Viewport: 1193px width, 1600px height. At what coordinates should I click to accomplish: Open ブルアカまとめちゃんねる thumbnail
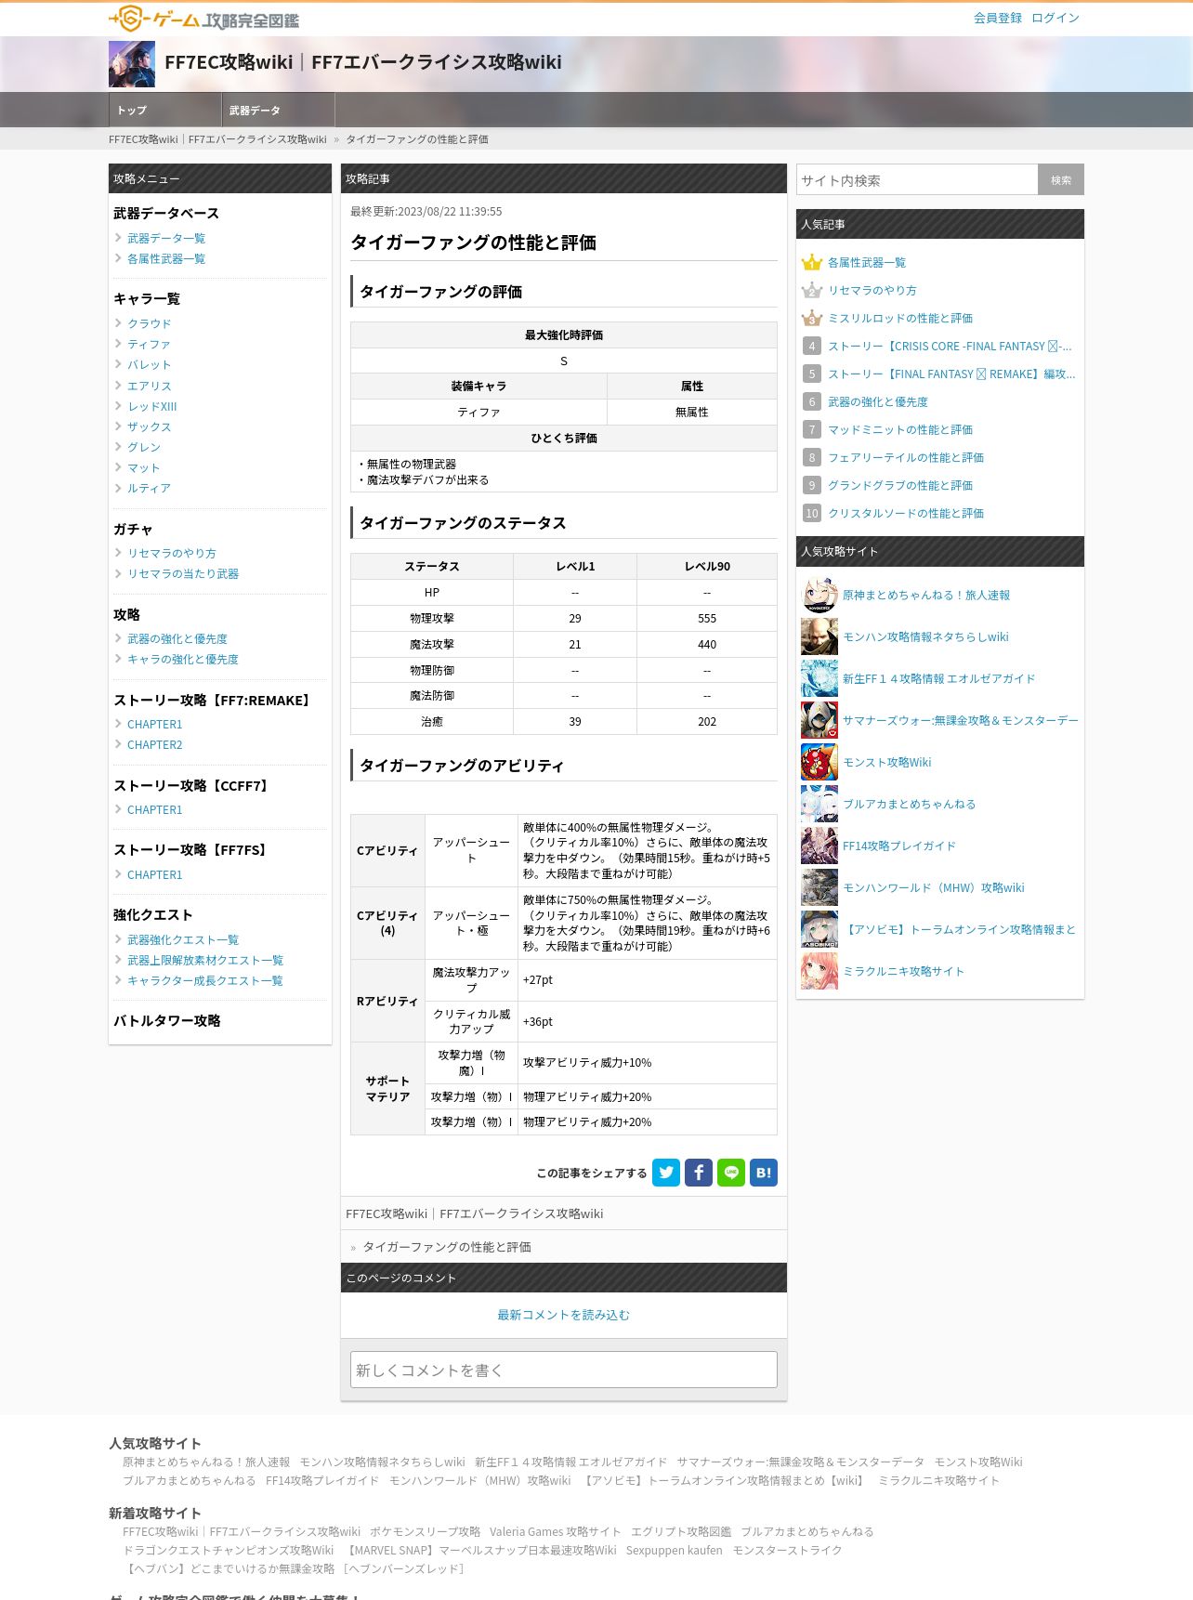click(x=819, y=804)
